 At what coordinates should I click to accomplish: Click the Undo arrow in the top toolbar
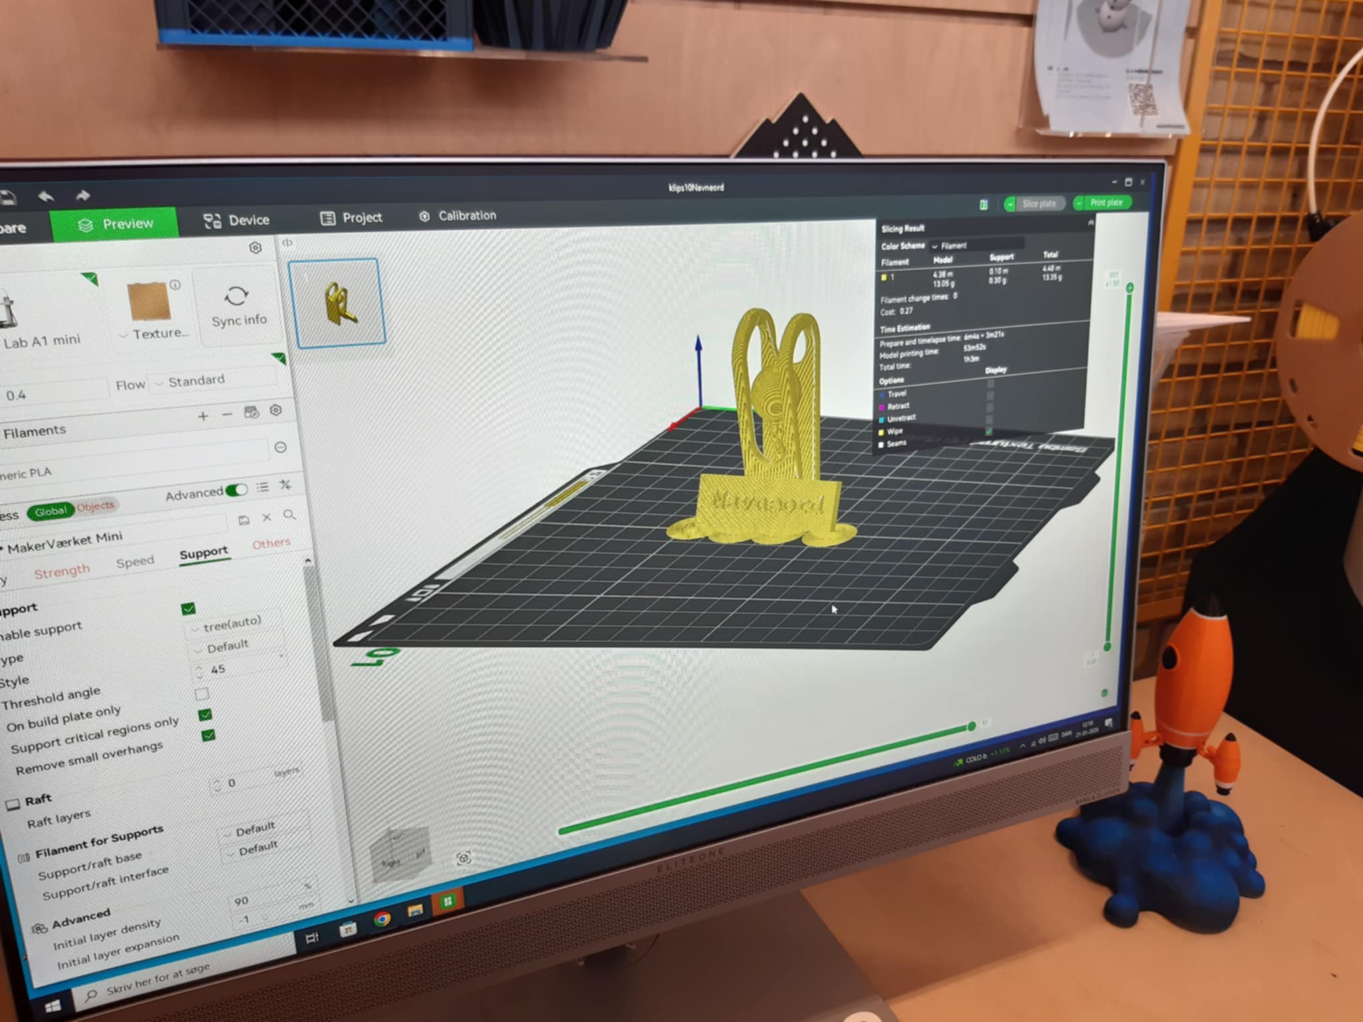point(45,196)
